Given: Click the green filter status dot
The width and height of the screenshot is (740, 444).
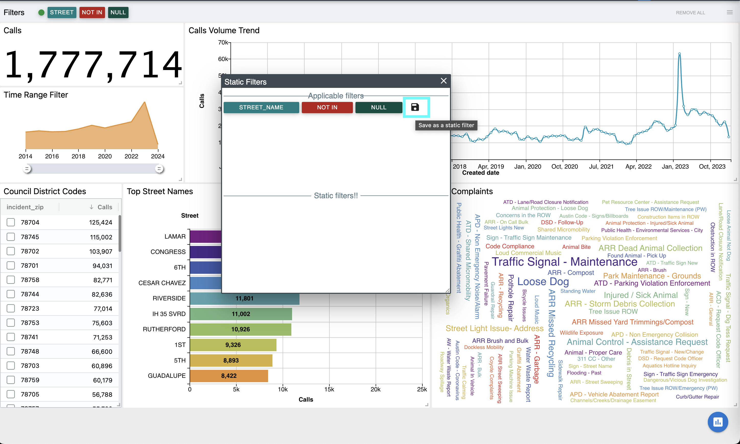Looking at the screenshot, I should (41, 13).
